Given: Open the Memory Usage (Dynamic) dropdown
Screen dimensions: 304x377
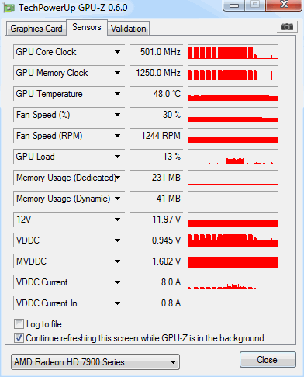Looking at the screenshot, I should pos(117,199).
